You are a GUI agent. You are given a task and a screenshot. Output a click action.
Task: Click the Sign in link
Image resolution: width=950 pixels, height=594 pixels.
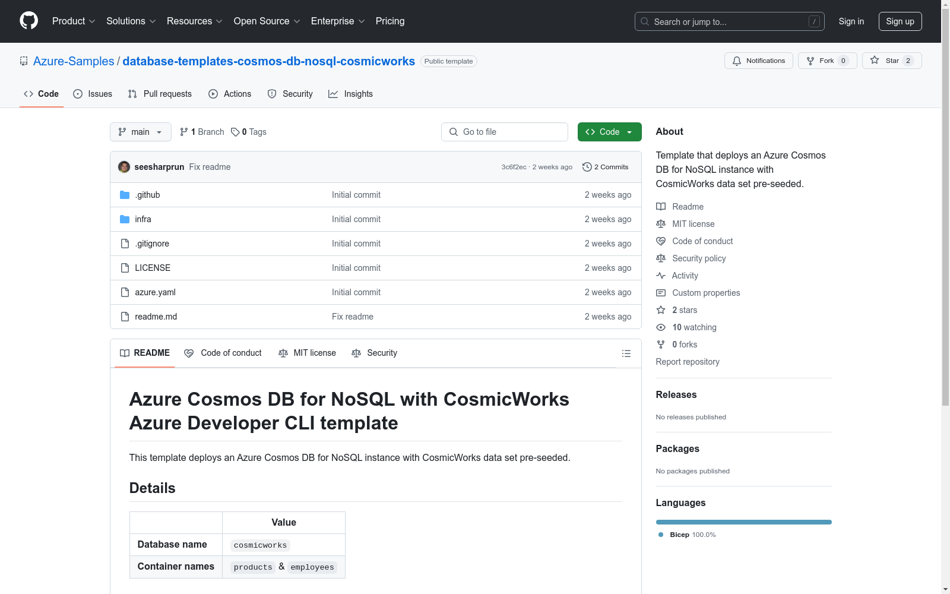coord(851,21)
